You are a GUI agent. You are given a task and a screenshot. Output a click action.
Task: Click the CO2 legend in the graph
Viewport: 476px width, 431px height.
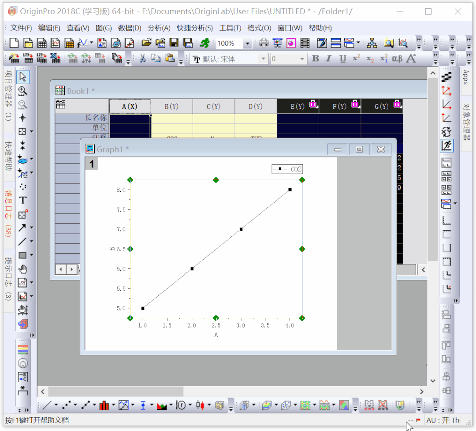click(x=287, y=169)
